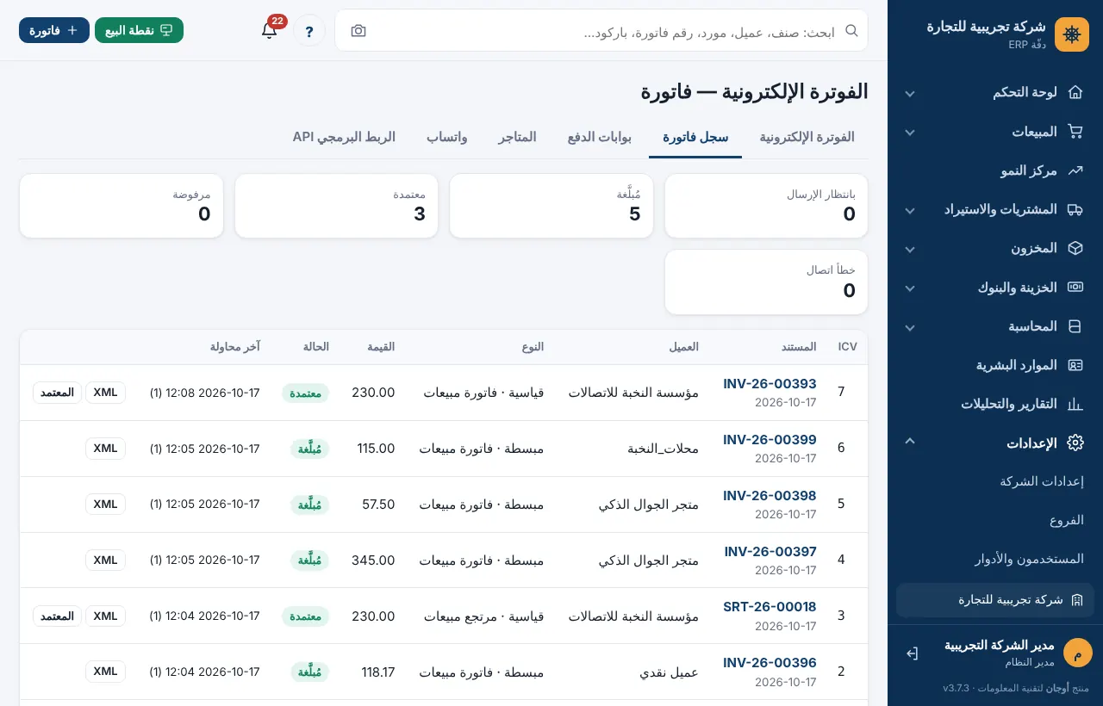This screenshot has height=706, width=1103.
Task: Click the box icon beside المخزون
Action: click(x=1075, y=248)
